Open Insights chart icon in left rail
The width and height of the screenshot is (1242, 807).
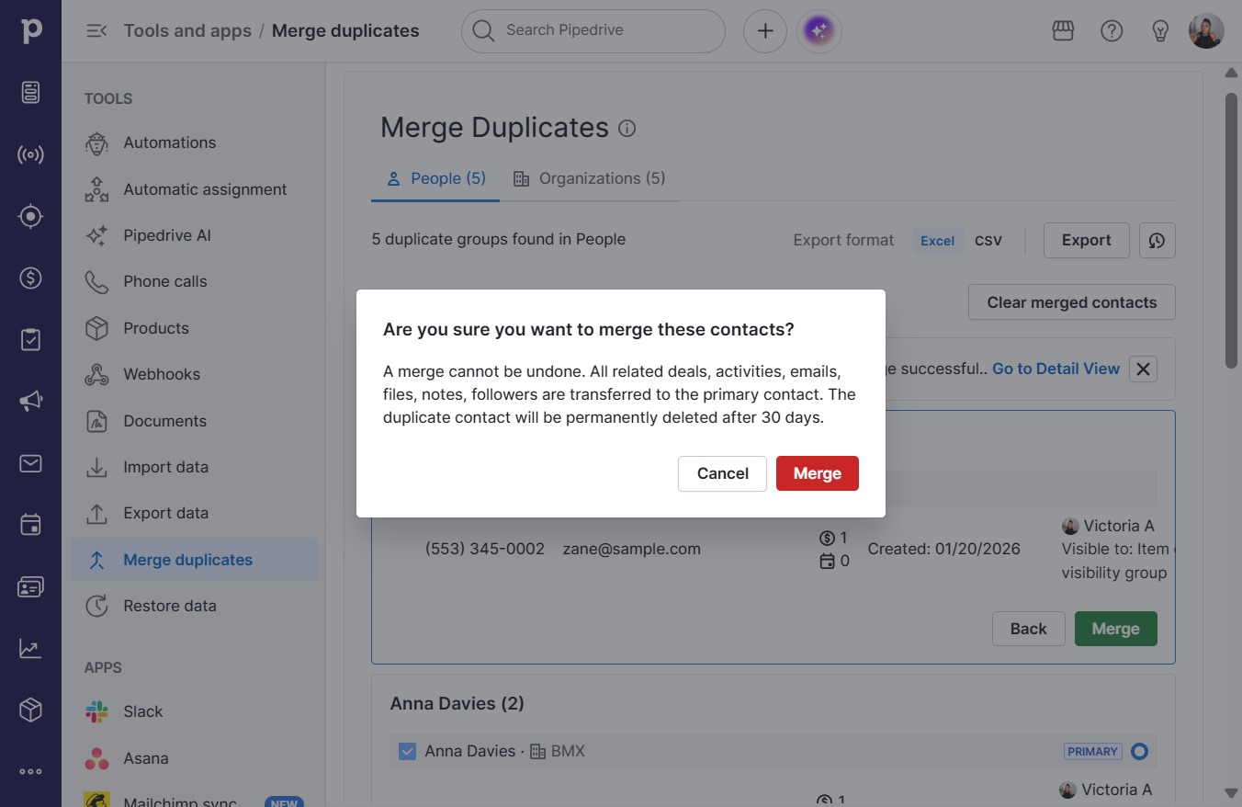click(x=31, y=649)
